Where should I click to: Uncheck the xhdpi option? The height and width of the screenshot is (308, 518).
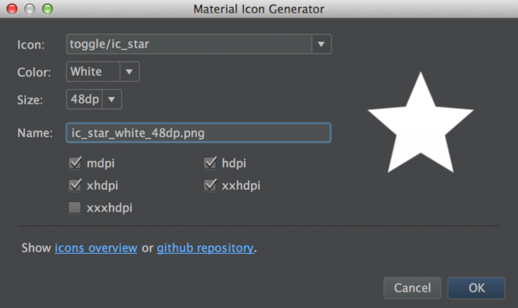coord(75,185)
